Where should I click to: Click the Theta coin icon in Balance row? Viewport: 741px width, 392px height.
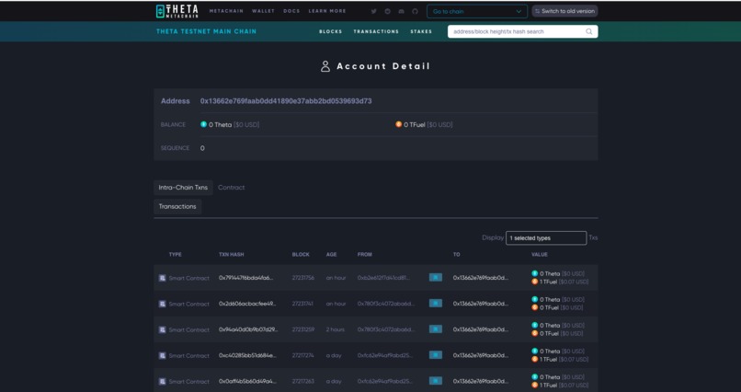click(x=204, y=124)
